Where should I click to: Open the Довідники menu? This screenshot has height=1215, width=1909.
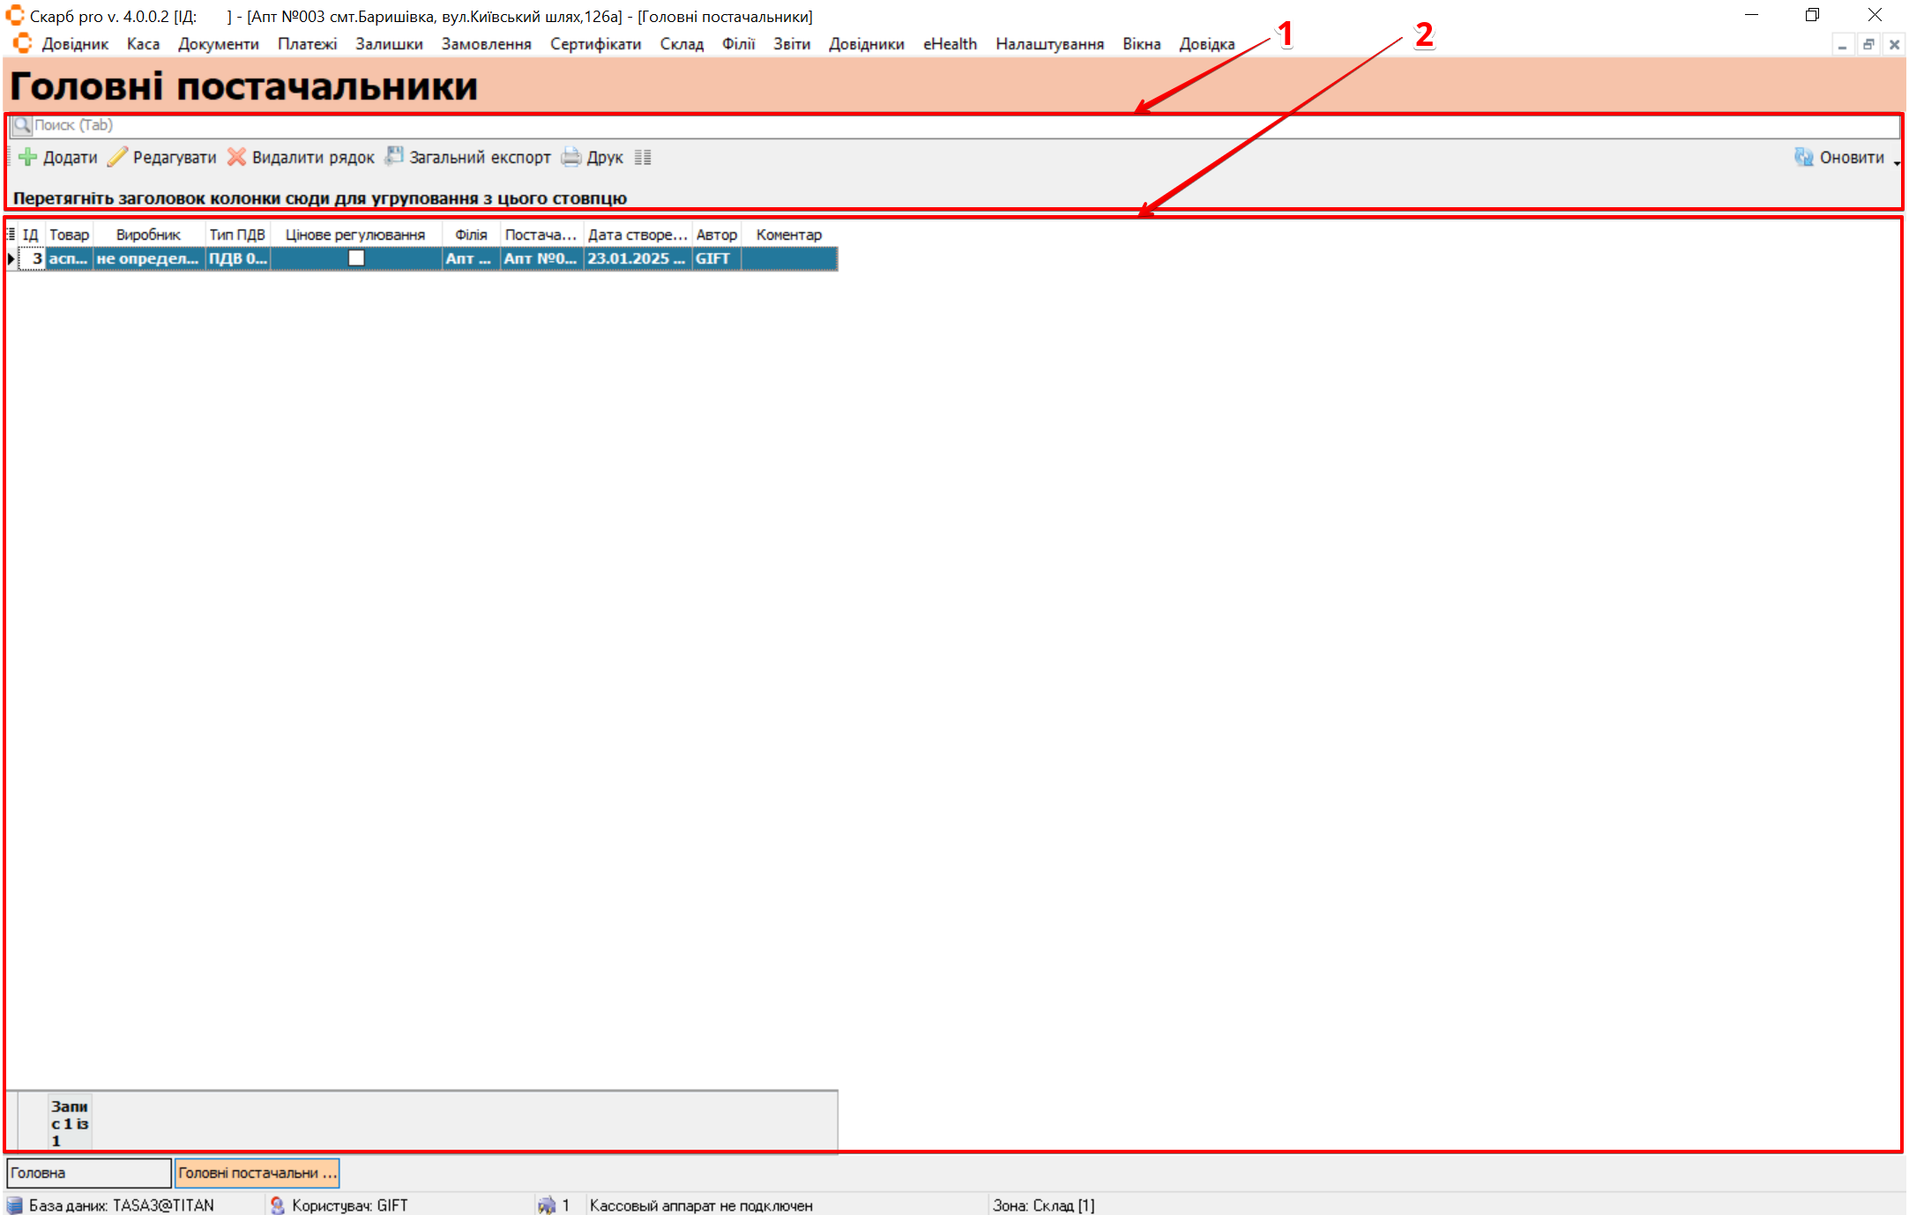(866, 44)
